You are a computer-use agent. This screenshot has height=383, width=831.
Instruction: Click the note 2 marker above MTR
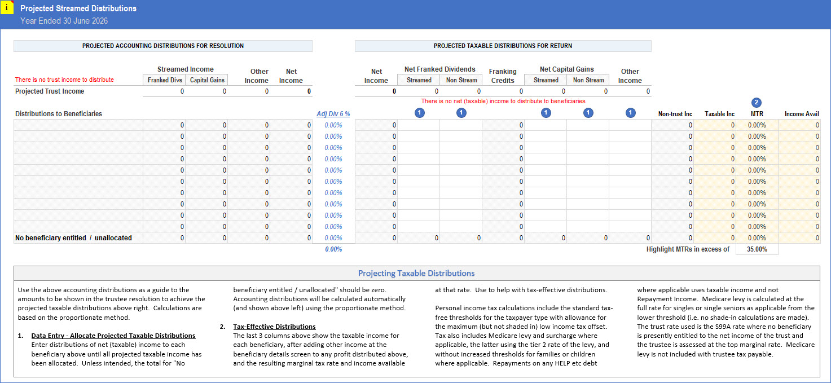[x=757, y=103]
